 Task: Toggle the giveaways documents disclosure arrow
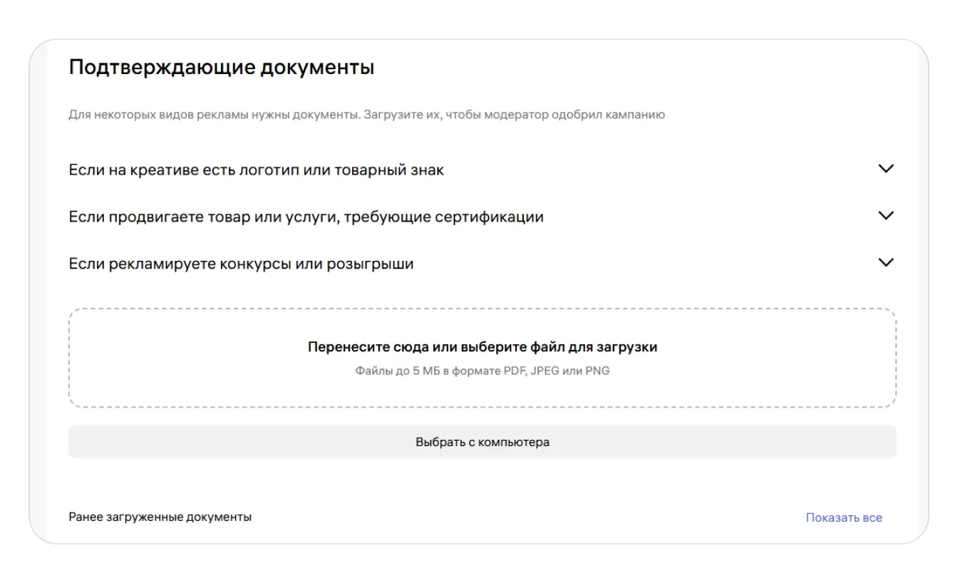coord(885,262)
